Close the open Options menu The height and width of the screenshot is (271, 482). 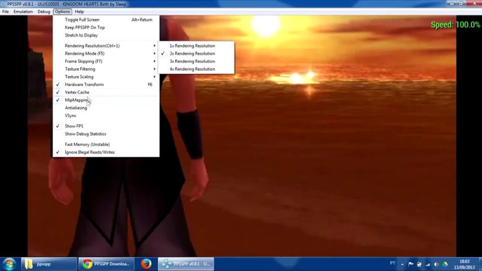point(63,12)
